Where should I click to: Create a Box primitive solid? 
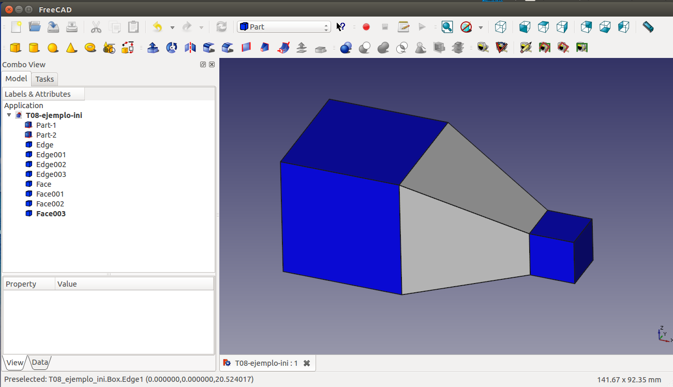pyautogui.click(x=16, y=48)
